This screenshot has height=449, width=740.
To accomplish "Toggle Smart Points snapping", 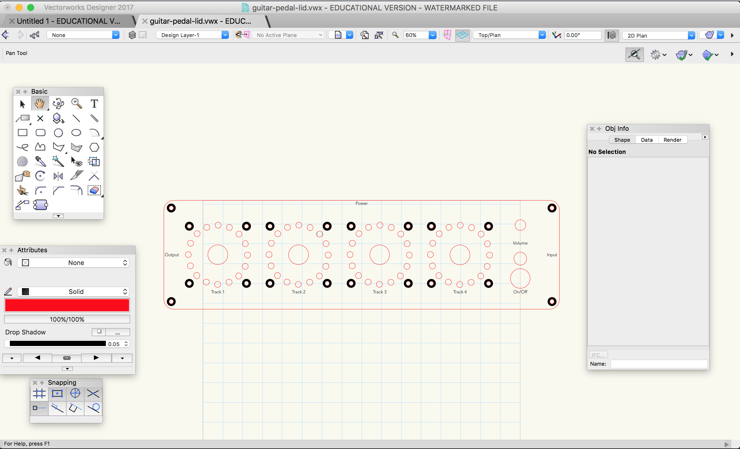I will [39, 408].
